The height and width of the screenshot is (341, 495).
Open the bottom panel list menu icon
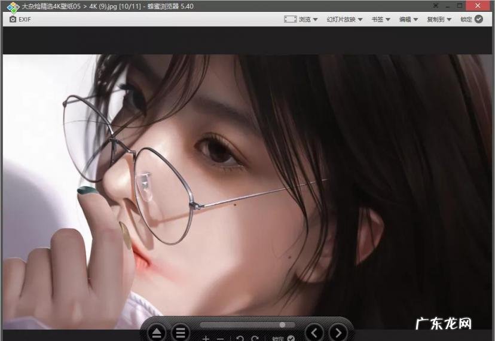[x=180, y=333]
